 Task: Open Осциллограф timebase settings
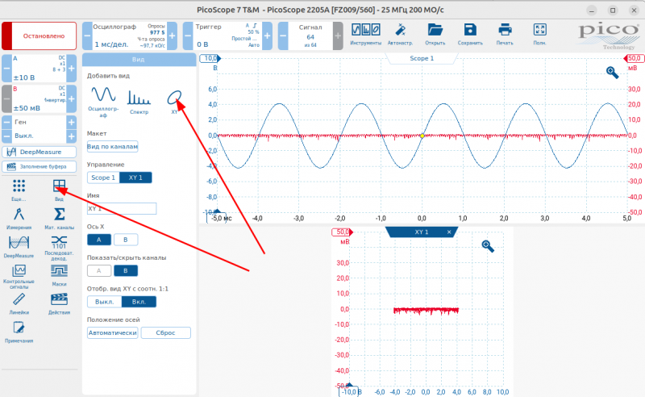click(130, 36)
